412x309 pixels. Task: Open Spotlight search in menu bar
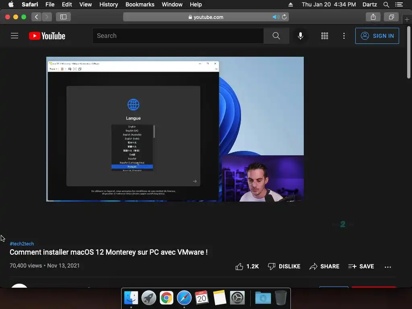pos(386,4)
